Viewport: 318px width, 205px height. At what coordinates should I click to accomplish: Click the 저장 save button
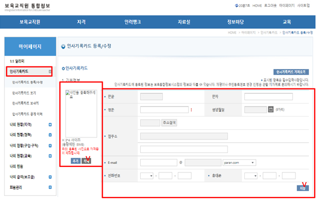[303, 188]
